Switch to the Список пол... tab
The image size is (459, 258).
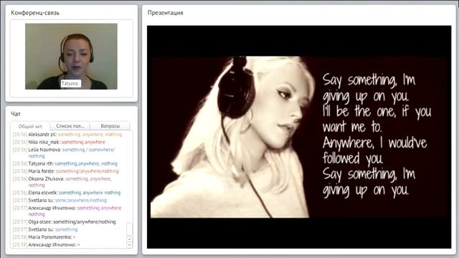click(70, 126)
